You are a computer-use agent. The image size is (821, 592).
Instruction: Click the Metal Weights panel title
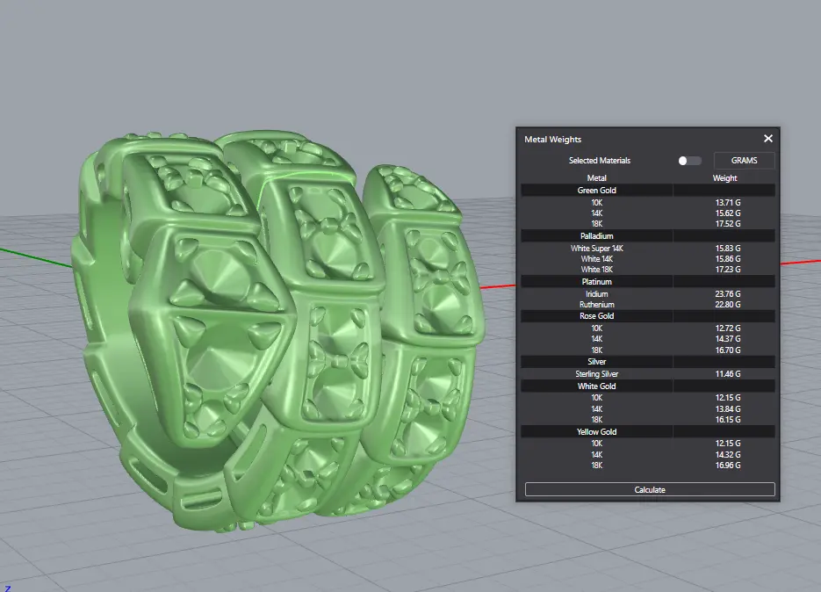[x=553, y=140]
